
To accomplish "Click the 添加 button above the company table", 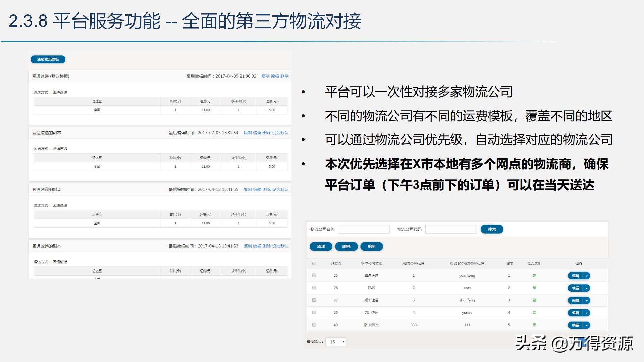I will [x=321, y=246].
